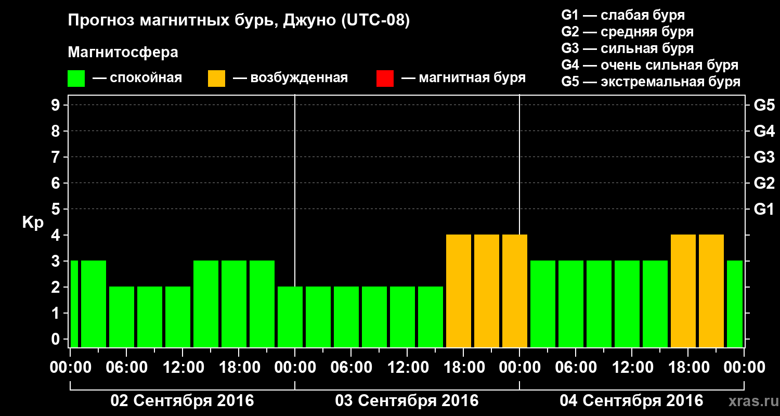Click the 'Kp' vertical axis label
This screenshot has height=416, width=780.
tap(32, 223)
